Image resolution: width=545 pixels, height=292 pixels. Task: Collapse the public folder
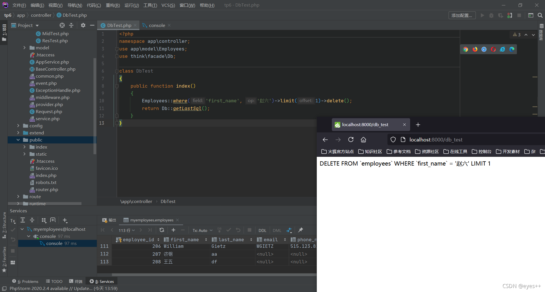pyautogui.click(x=18, y=140)
